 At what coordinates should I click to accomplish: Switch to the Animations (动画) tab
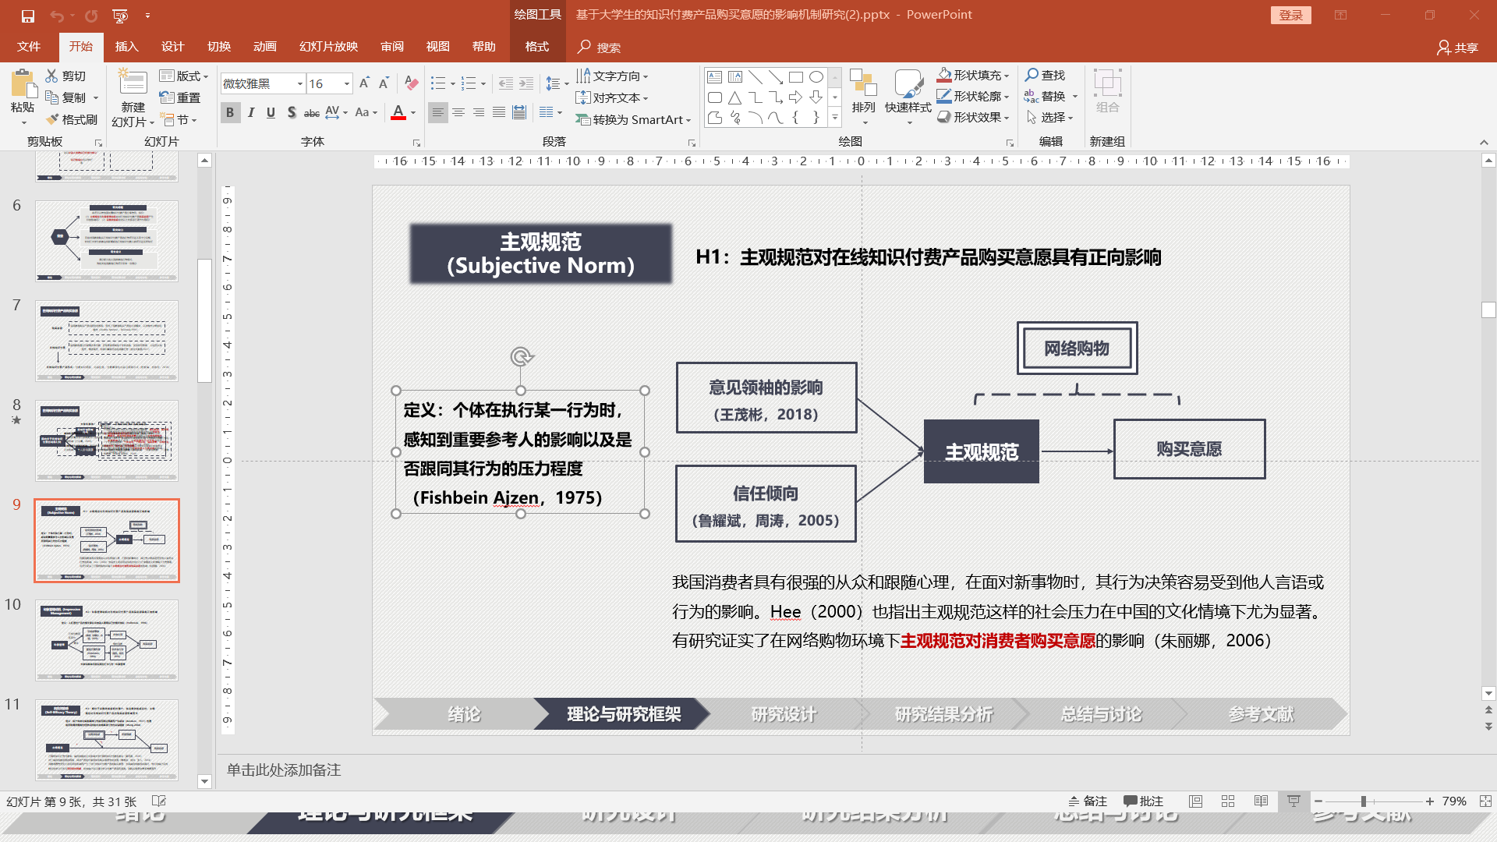265,47
